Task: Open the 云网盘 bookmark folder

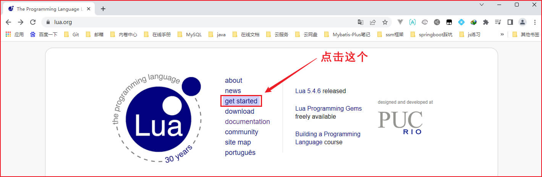Action: pyautogui.click(x=306, y=34)
